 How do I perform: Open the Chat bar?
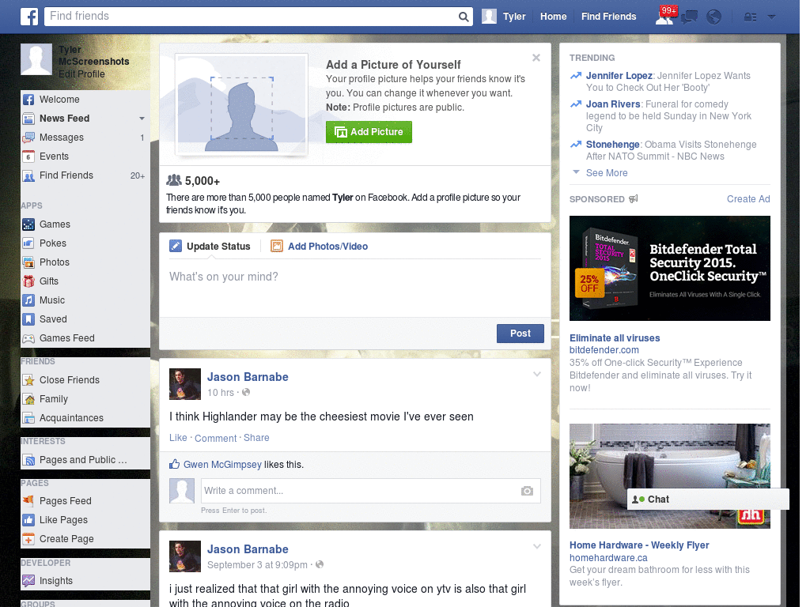(x=708, y=500)
